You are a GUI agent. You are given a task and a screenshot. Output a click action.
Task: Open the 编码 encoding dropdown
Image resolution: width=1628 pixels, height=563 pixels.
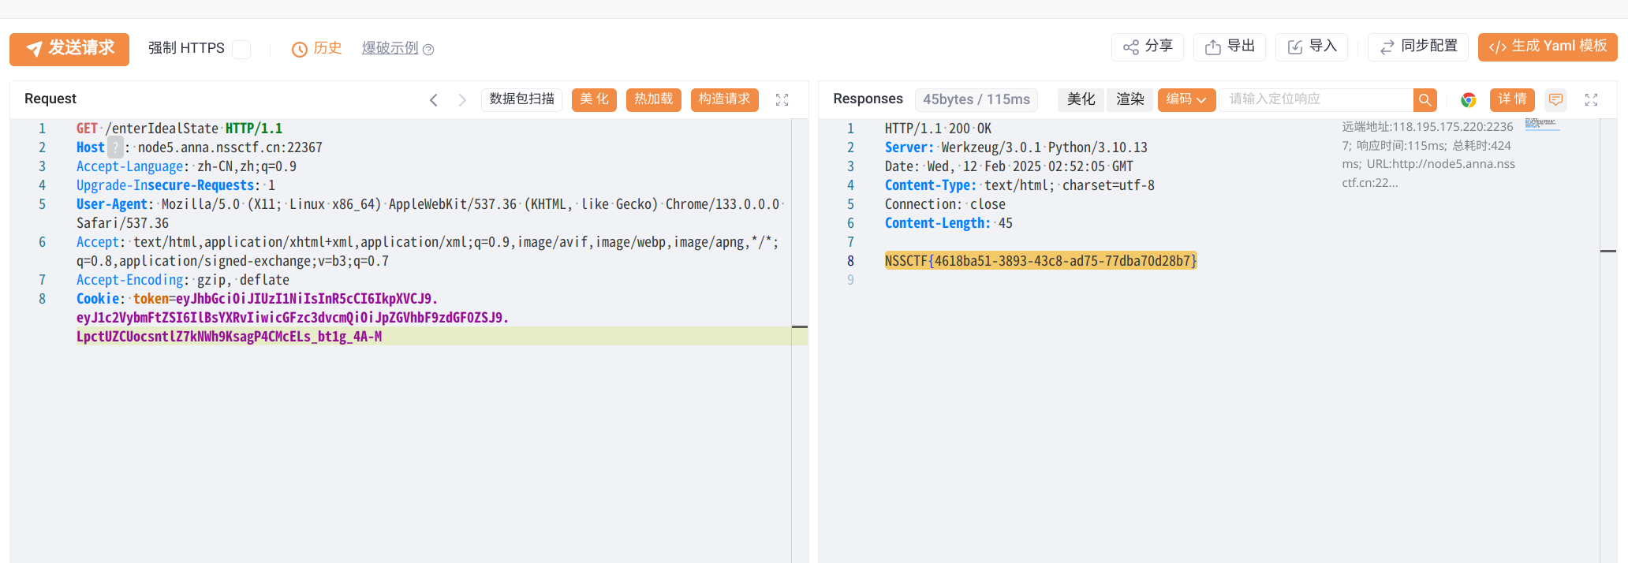1186,99
